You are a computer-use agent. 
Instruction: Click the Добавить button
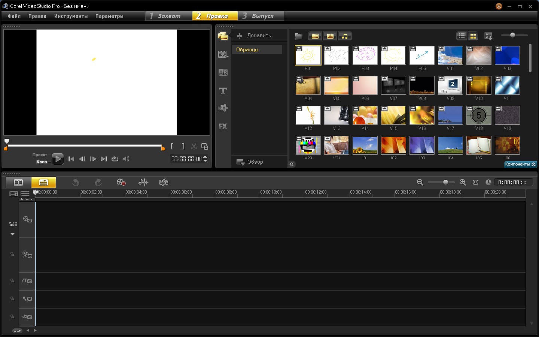252,35
